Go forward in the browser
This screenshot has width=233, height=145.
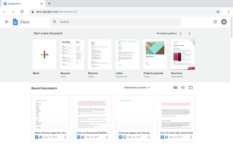(x=13, y=12)
